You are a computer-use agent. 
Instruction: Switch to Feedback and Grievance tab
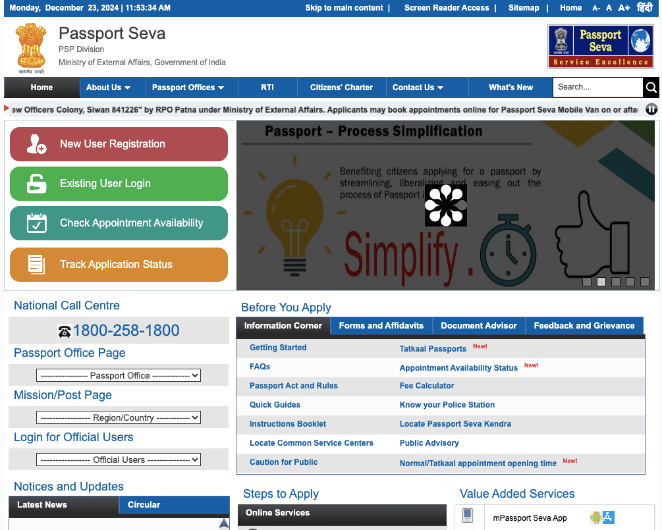tap(584, 325)
